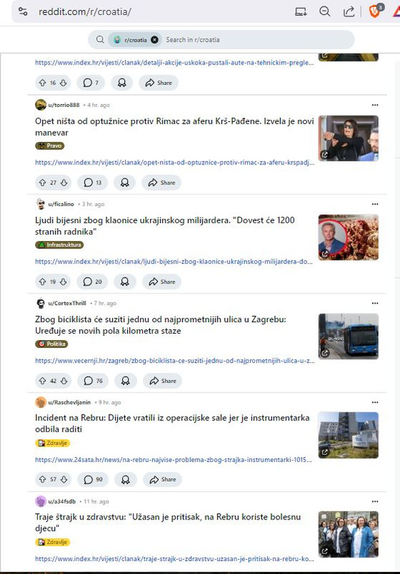Click the share page icon in address bar
Image resolution: width=400 pixels, height=574 pixels.
[x=349, y=11]
